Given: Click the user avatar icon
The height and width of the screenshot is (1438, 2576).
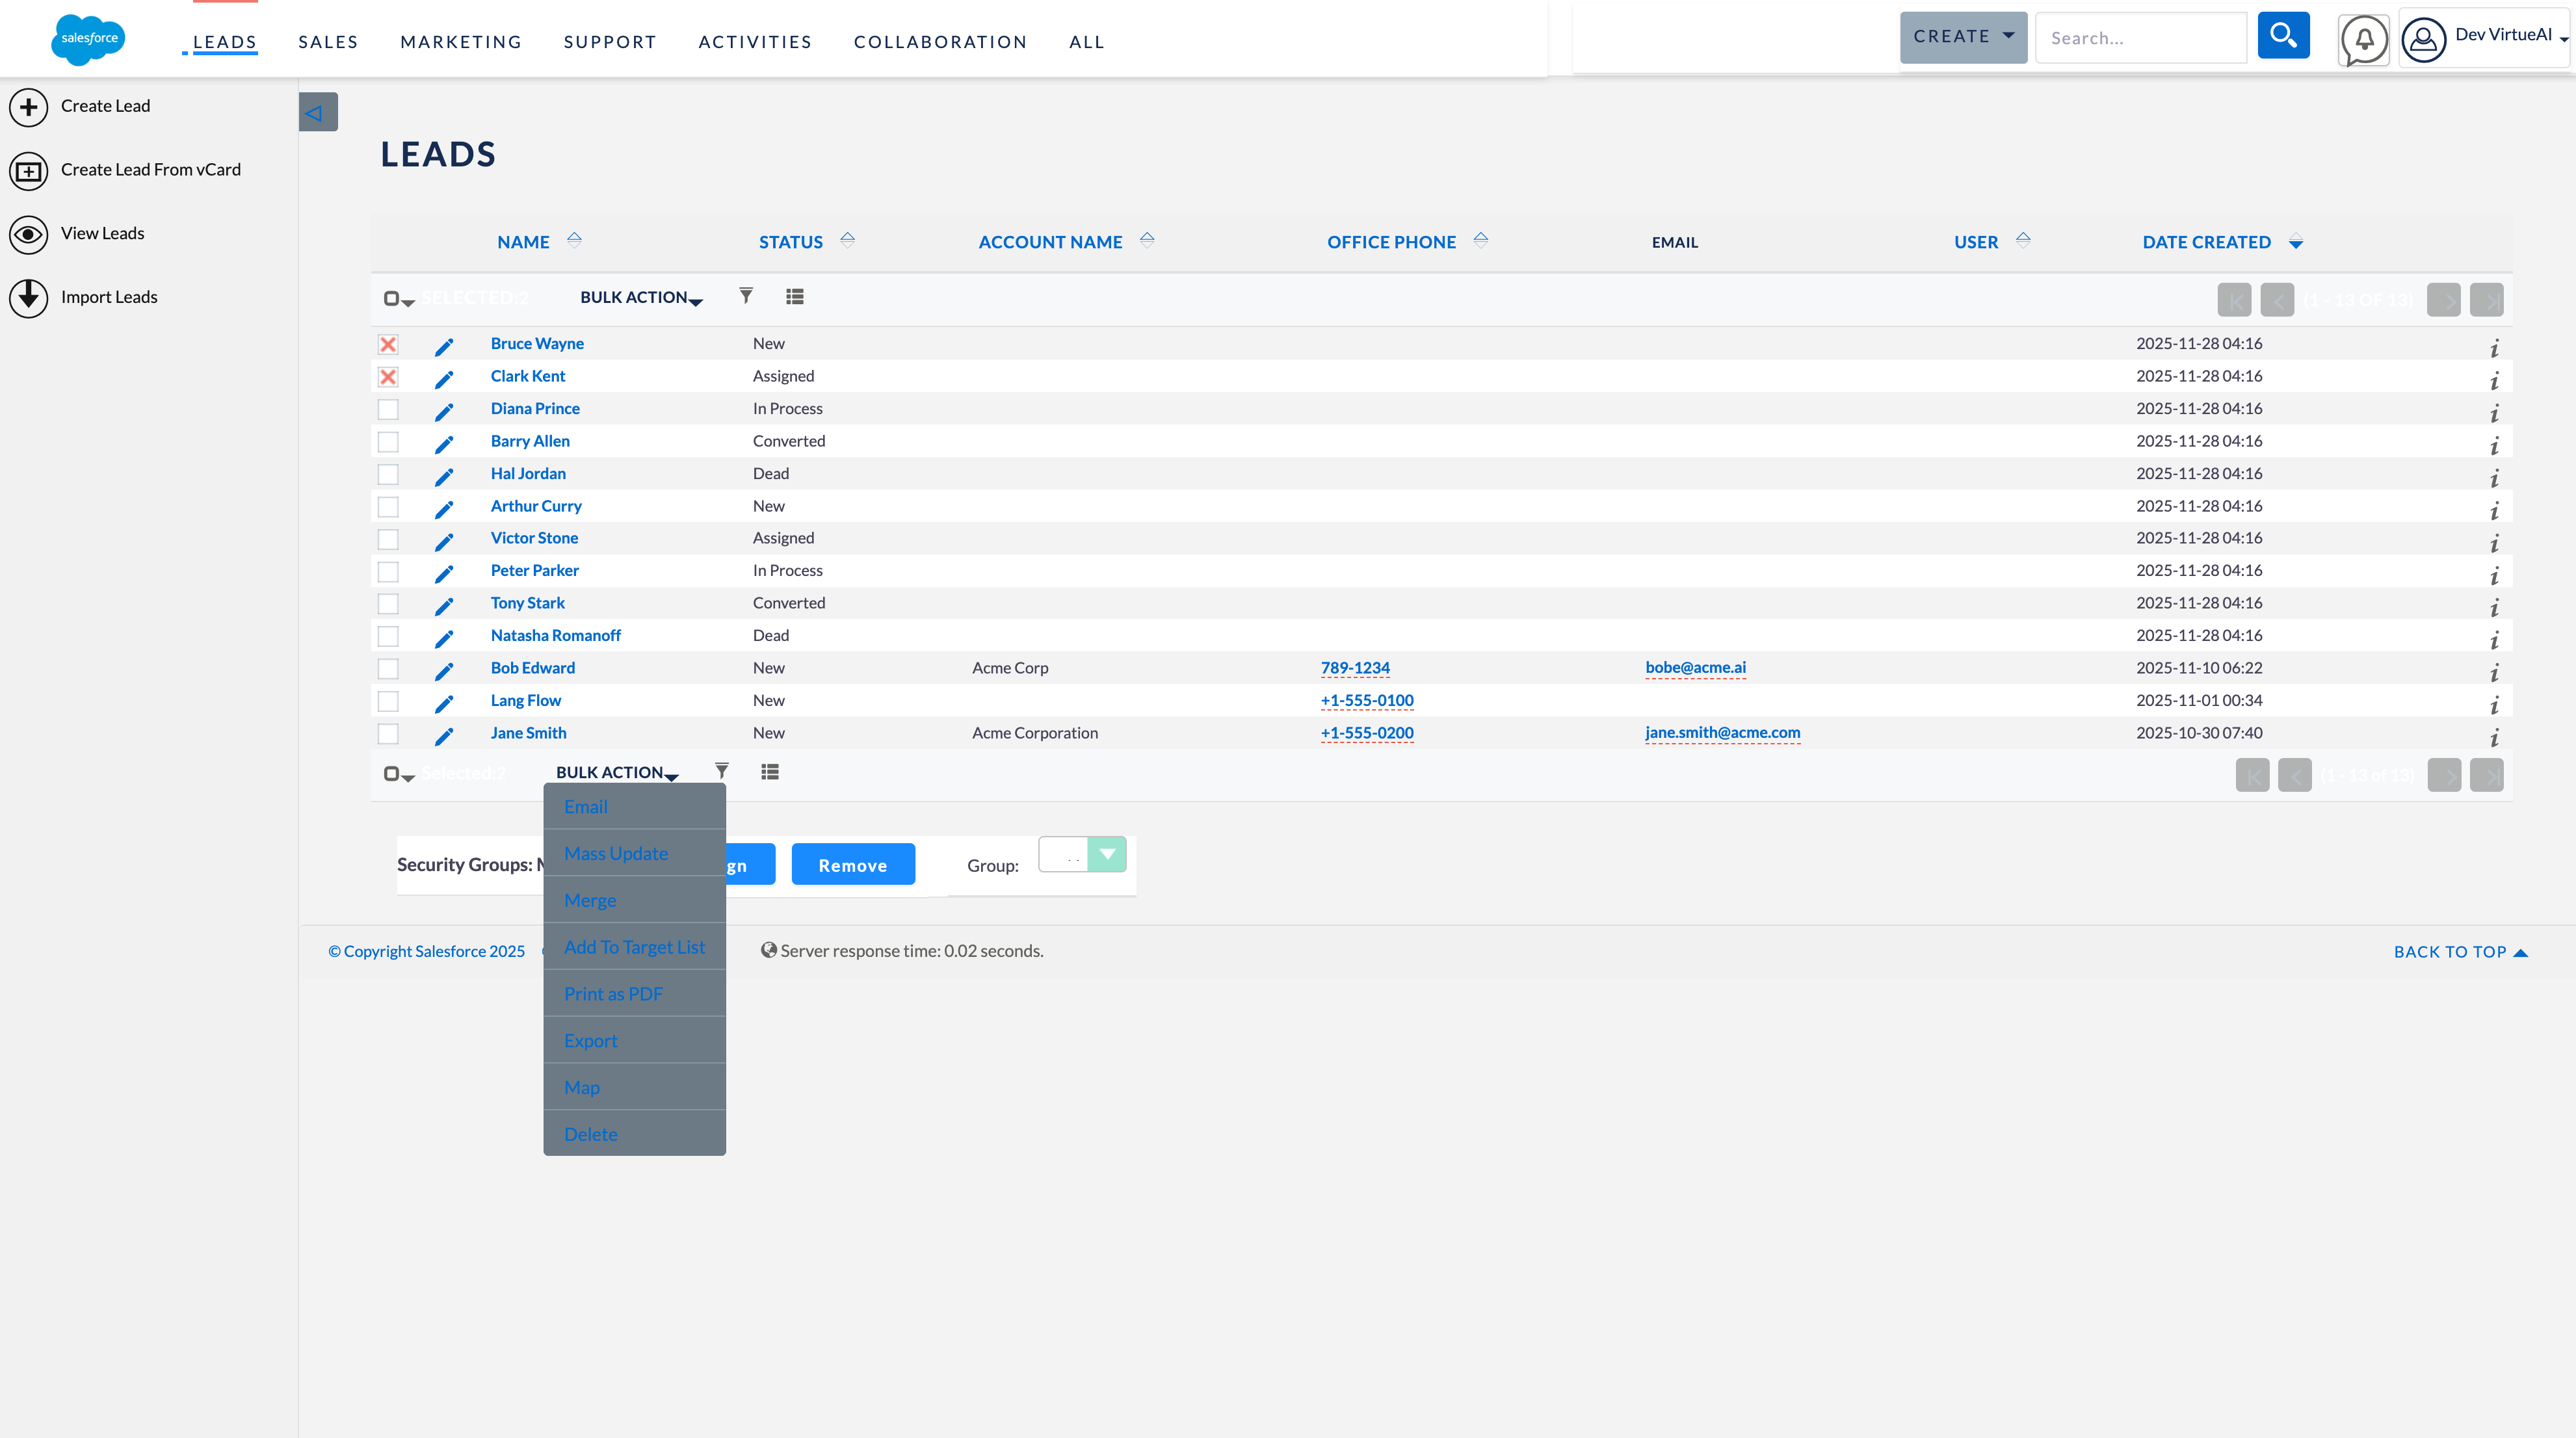Looking at the screenshot, I should click(2424, 40).
